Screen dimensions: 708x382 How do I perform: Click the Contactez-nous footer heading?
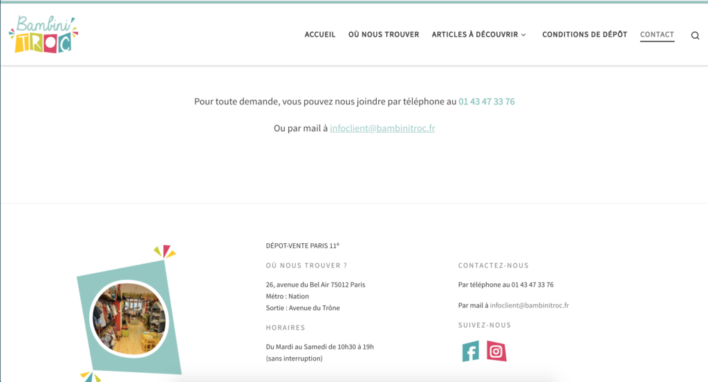click(x=493, y=265)
